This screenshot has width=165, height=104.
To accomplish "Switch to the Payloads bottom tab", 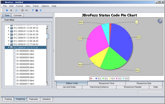I will (34, 99).
